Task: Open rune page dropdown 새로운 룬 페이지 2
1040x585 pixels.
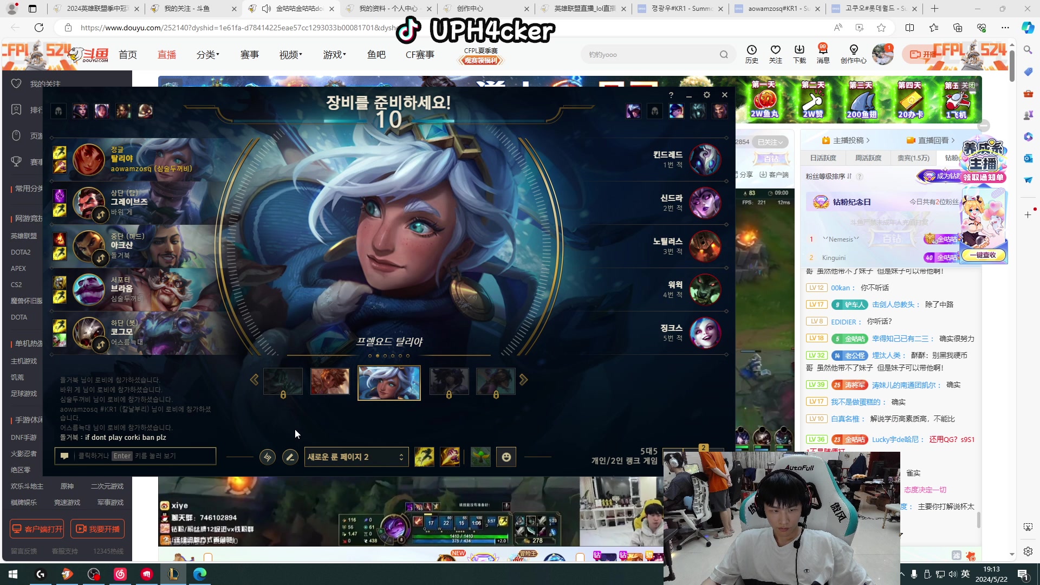Action: click(355, 457)
